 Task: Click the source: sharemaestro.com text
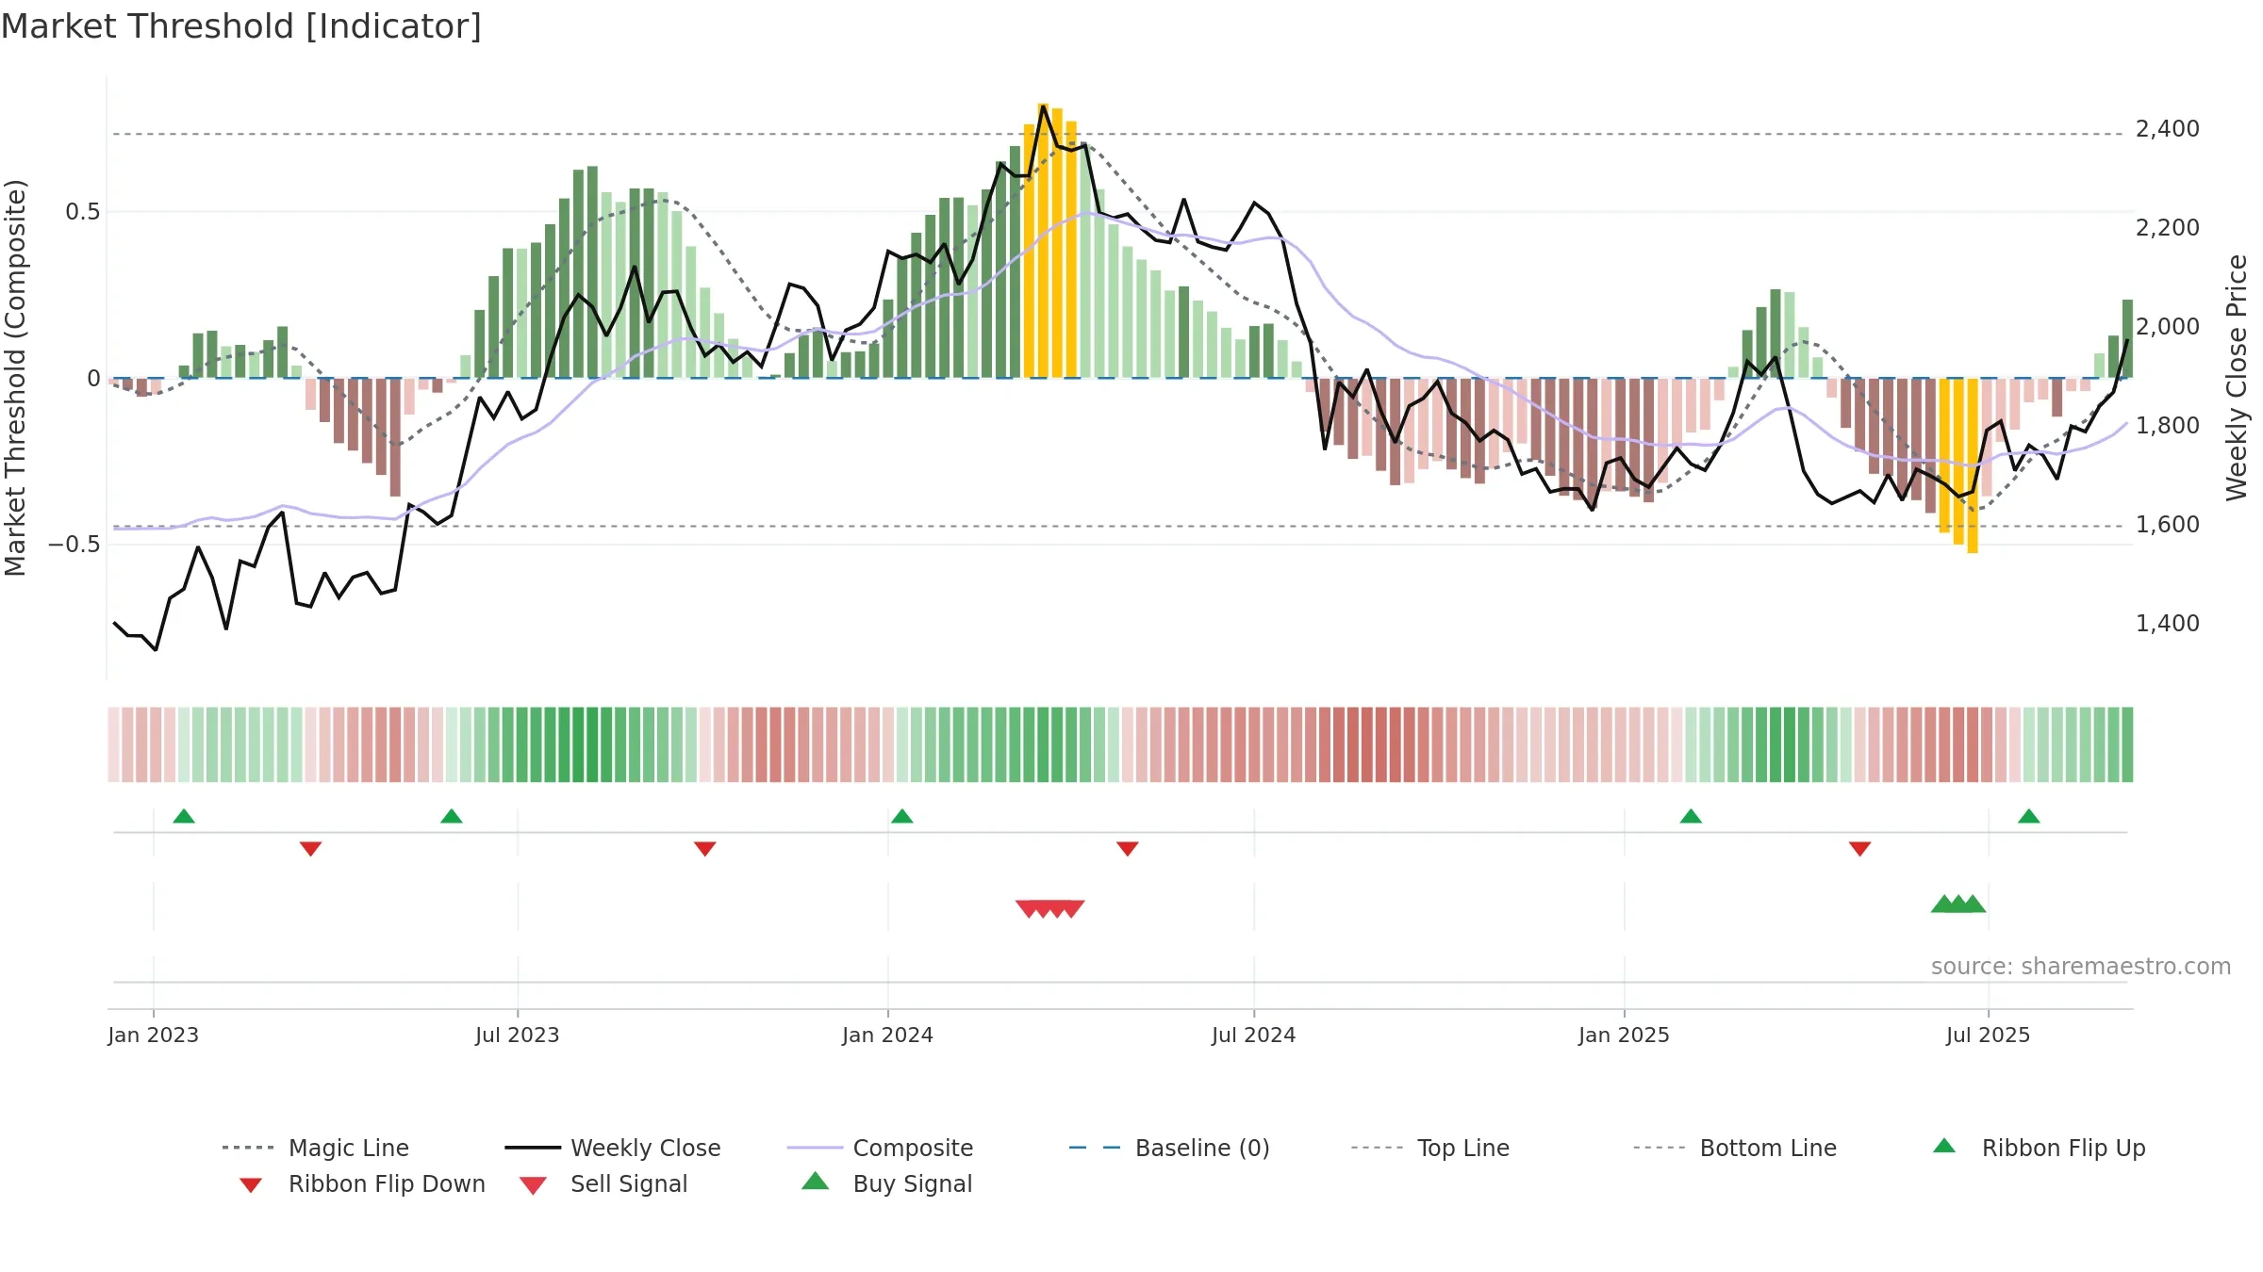[x=2081, y=967]
